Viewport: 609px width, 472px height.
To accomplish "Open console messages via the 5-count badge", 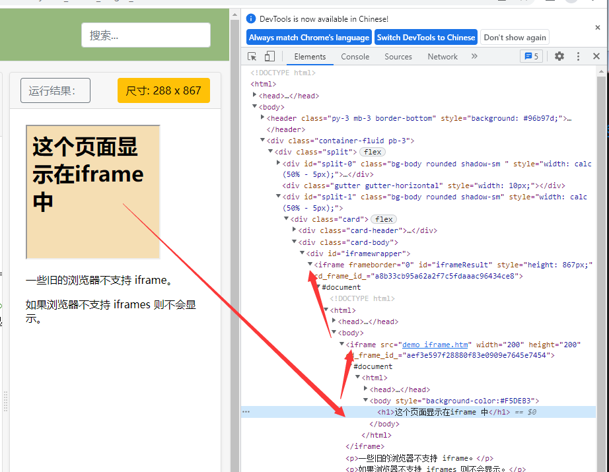I will (531, 56).
